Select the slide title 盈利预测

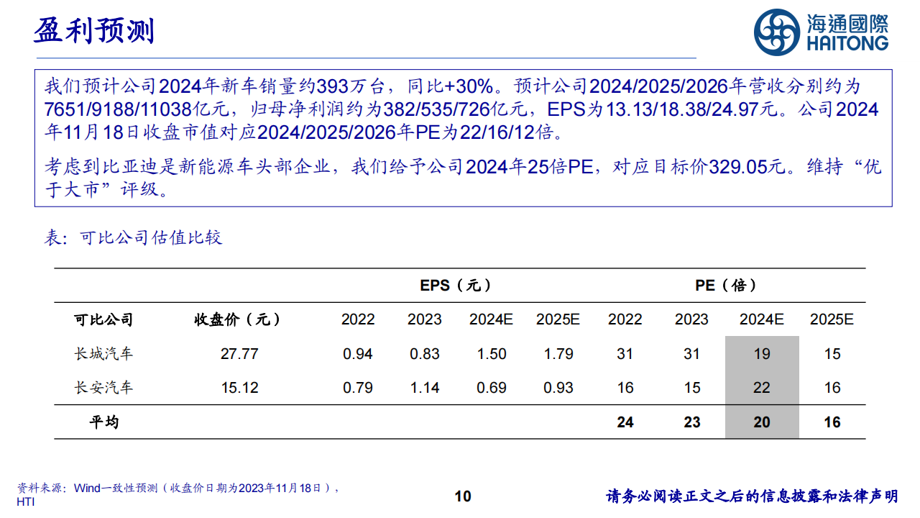point(94,31)
